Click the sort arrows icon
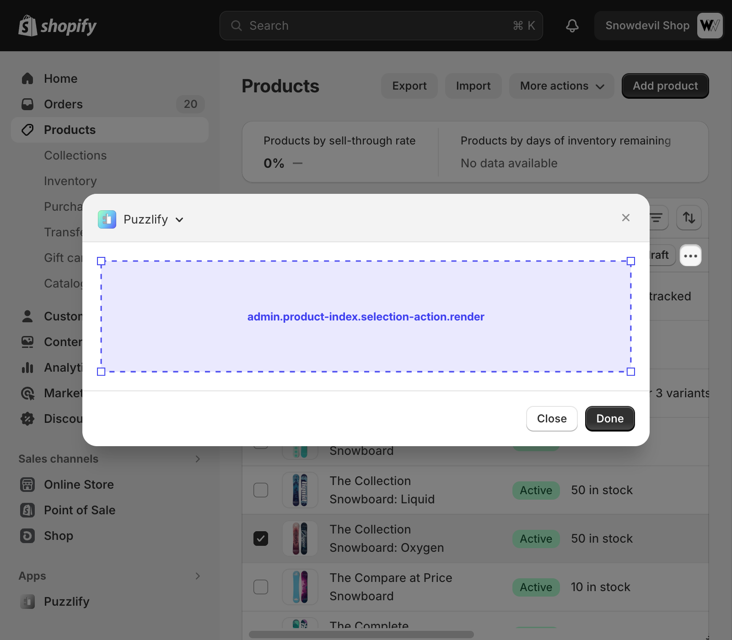 click(689, 218)
